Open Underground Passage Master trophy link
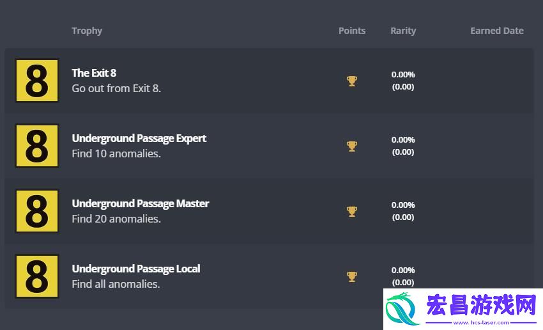543x330 pixels. [141, 203]
